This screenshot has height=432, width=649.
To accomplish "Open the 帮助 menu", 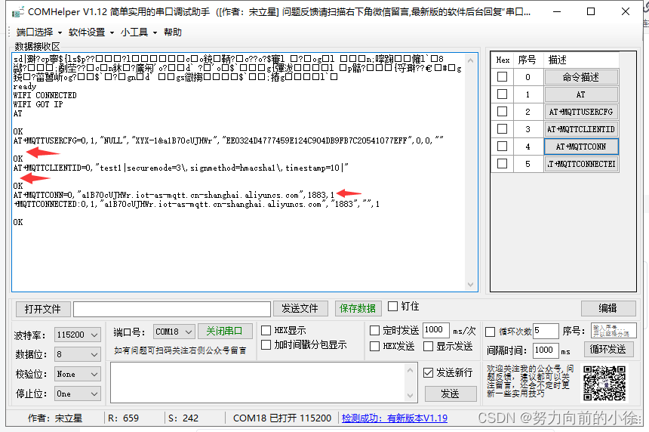I will (x=173, y=32).
